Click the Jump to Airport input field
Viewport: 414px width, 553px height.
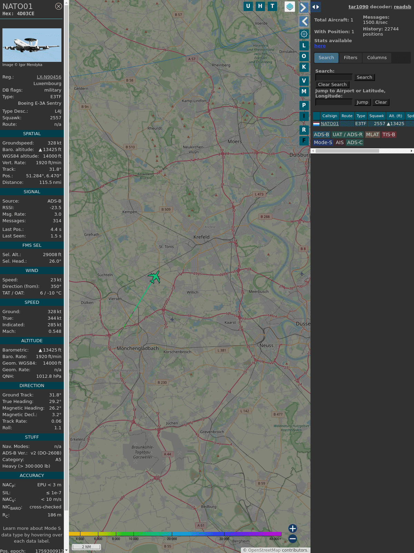click(334, 102)
